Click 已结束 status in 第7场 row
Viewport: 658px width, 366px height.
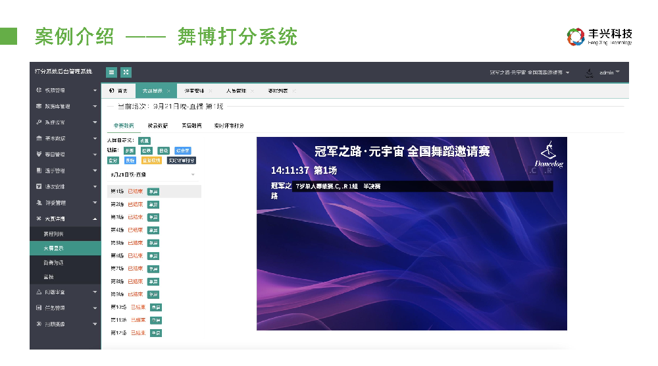tap(136, 268)
